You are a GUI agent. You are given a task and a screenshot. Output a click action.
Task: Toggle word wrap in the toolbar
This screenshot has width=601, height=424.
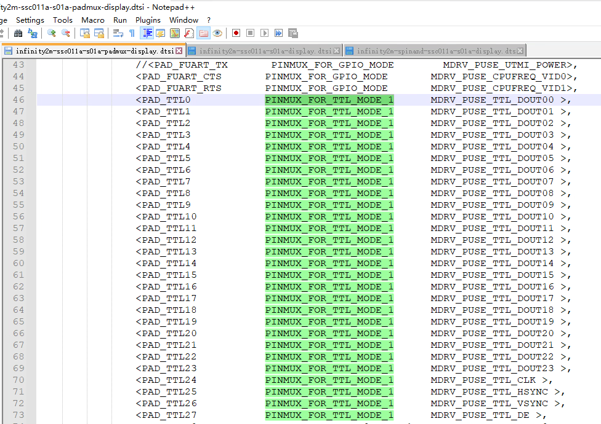pyautogui.click(x=118, y=33)
